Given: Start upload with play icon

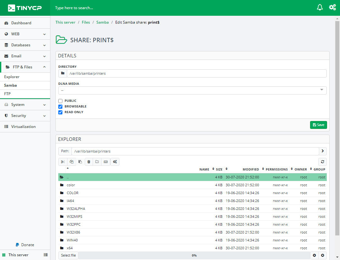Looking at the screenshot, I should 314,255.
